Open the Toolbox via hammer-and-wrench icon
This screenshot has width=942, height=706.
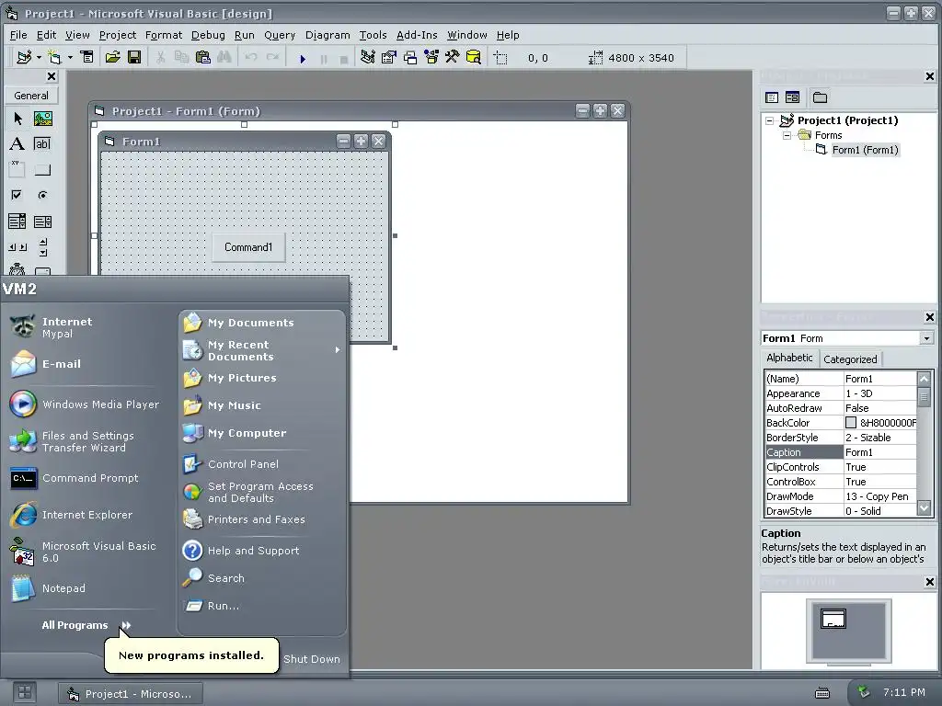point(453,58)
